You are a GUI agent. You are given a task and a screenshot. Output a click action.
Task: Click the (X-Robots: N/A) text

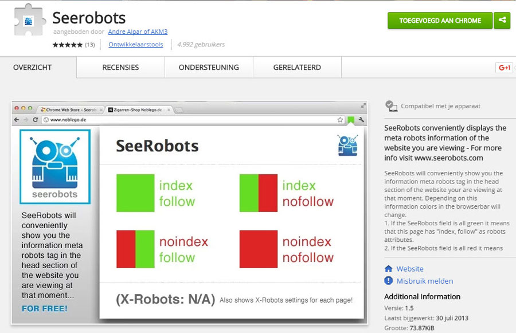[x=166, y=299]
